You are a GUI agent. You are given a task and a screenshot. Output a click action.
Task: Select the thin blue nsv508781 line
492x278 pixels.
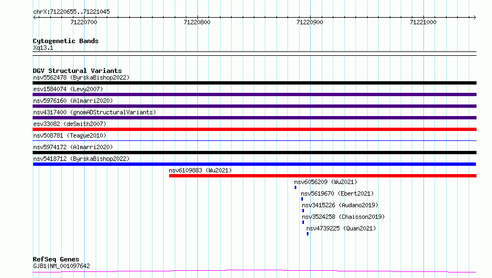pos(254,141)
